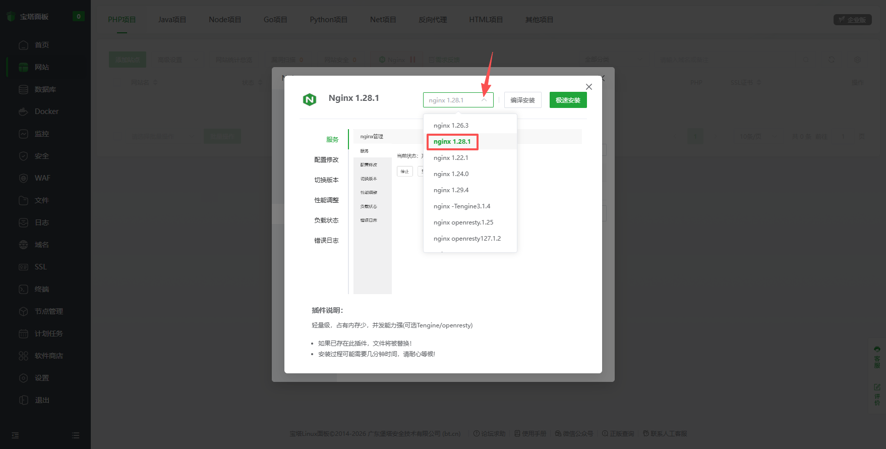Click the 企业版 enterprise button

pos(852,20)
